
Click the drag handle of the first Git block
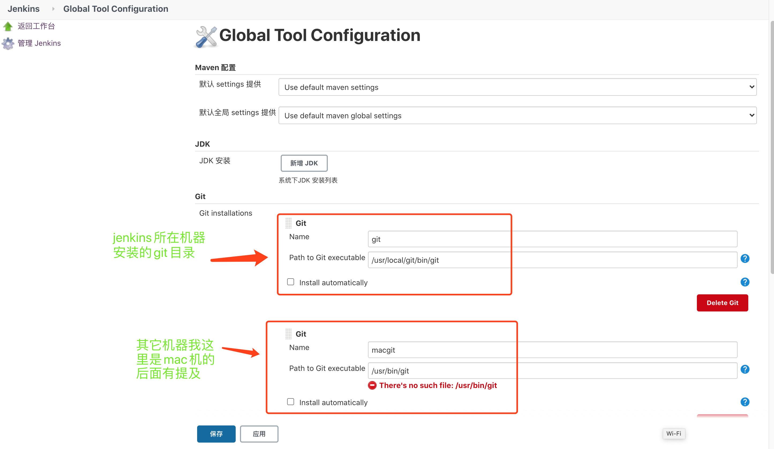click(x=288, y=223)
